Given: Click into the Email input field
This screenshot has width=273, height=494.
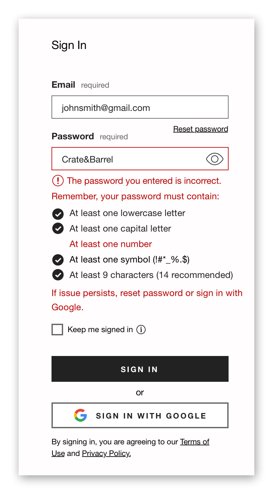Looking at the screenshot, I should point(140,107).
